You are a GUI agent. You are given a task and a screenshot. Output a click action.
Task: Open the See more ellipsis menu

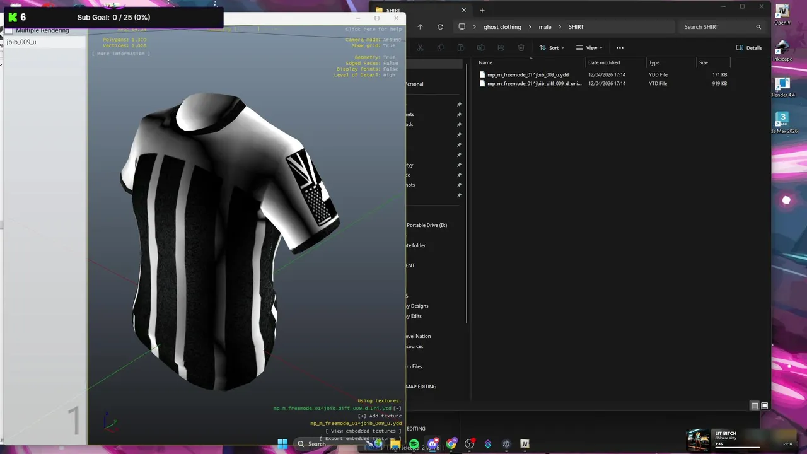coord(620,48)
